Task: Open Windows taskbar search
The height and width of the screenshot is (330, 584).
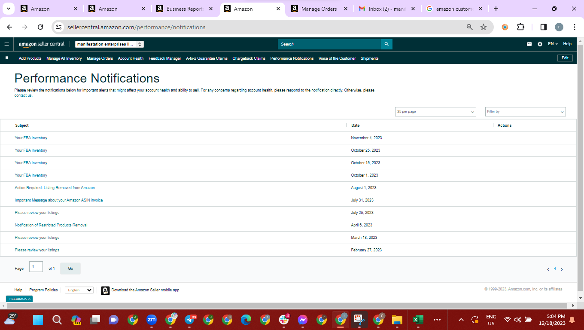Action: (57, 320)
